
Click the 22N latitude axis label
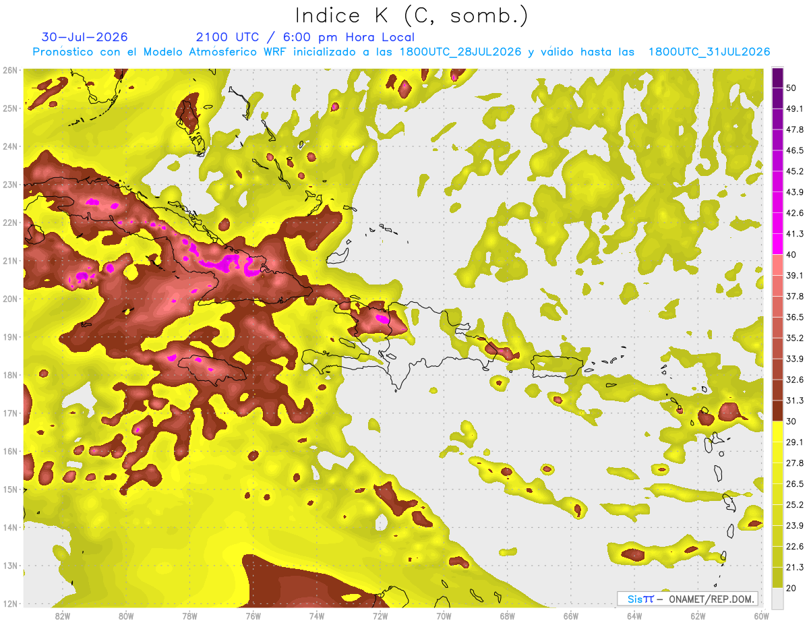pos(9,222)
